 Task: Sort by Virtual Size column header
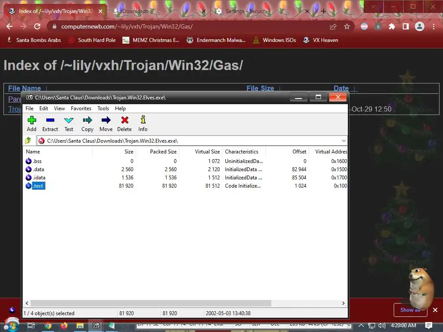201,152
